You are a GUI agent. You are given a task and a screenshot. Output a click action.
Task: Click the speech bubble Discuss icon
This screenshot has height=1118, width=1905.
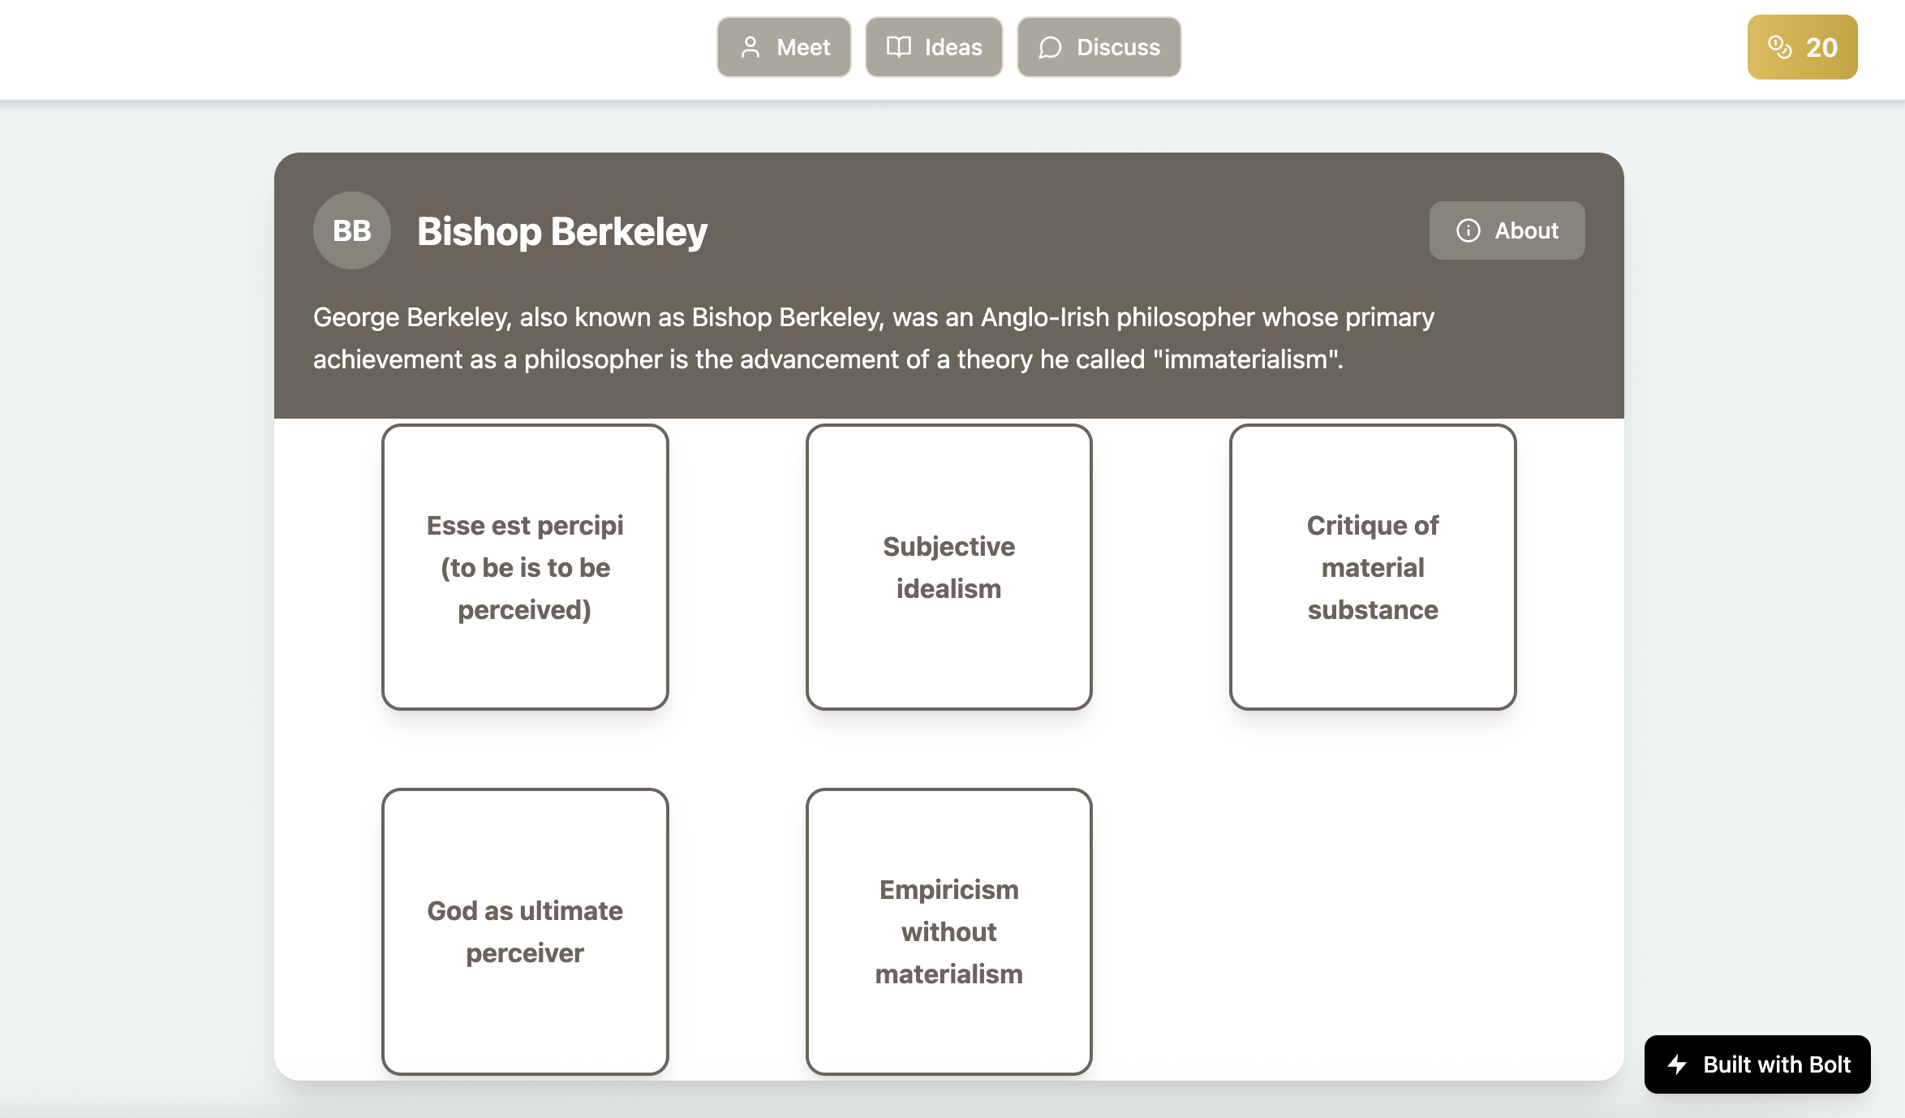(1050, 48)
